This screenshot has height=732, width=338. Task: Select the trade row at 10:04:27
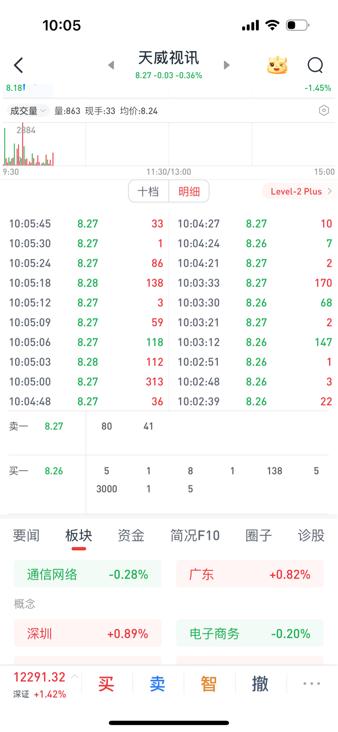254,224
